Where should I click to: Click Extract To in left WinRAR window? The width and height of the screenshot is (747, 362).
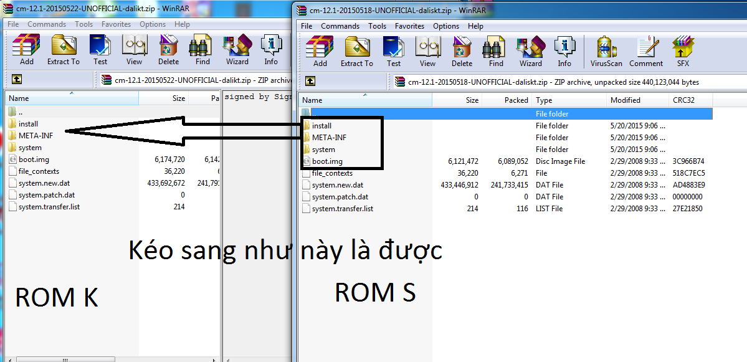click(x=64, y=50)
